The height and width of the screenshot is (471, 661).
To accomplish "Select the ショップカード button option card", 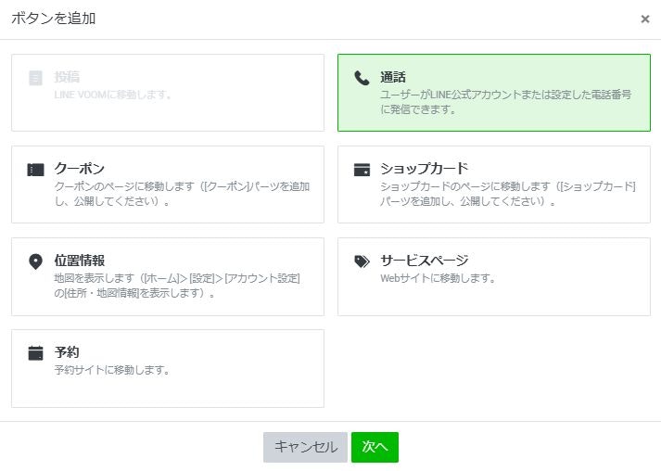I will (493, 185).
